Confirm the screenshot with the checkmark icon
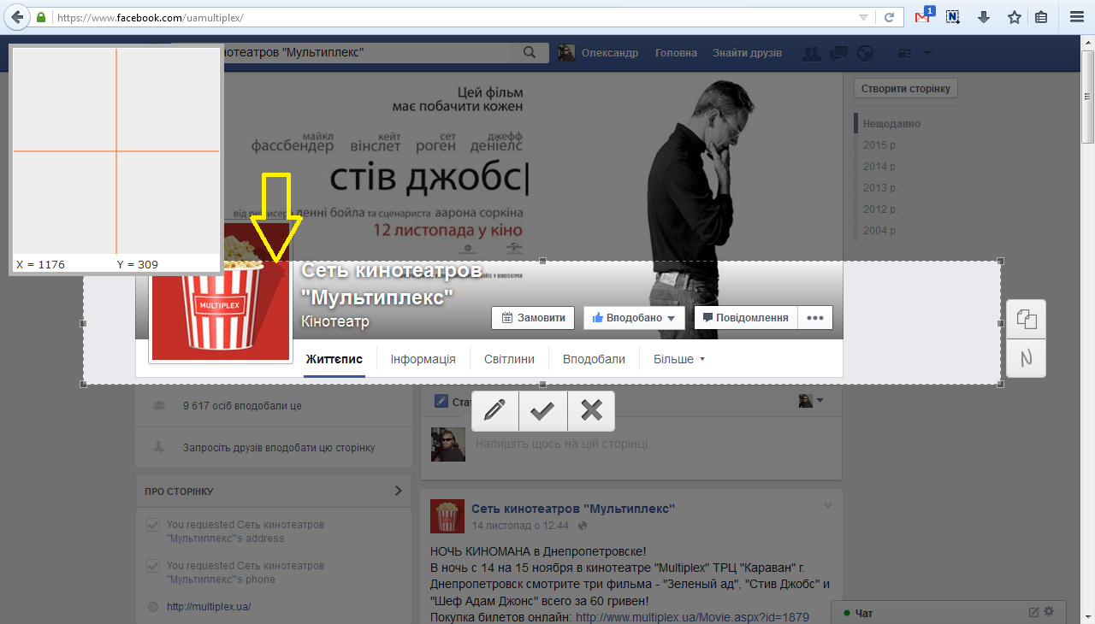 [542, 411]
